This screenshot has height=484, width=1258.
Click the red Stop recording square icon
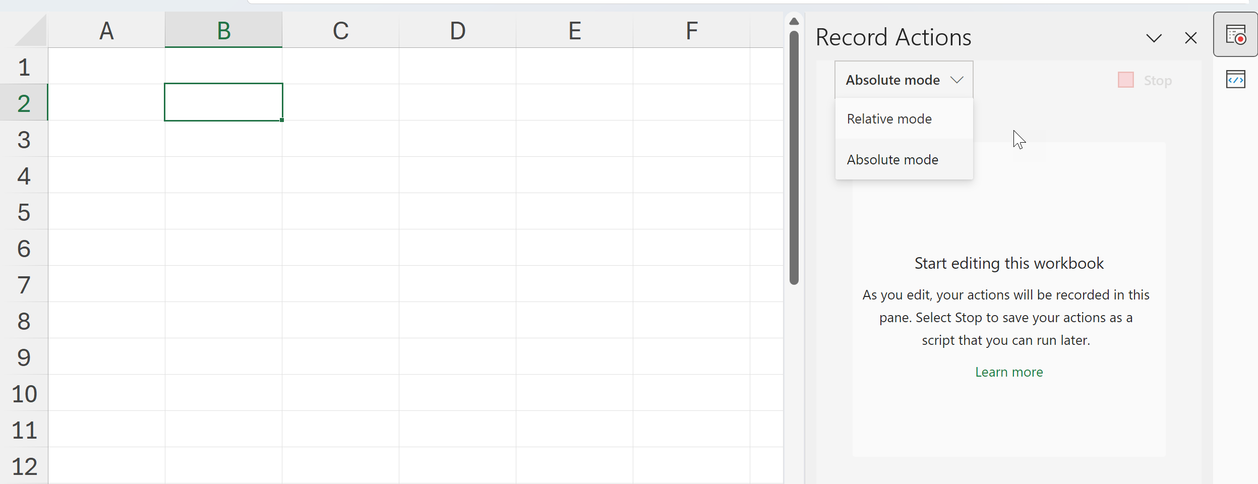1125,80
